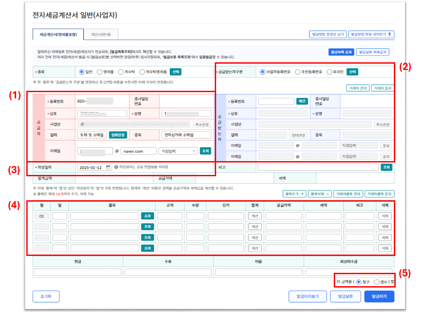Open 발급보류 목록조회
Image resolution: width=422 pixels, height=312 pixels.
[373, 52]
